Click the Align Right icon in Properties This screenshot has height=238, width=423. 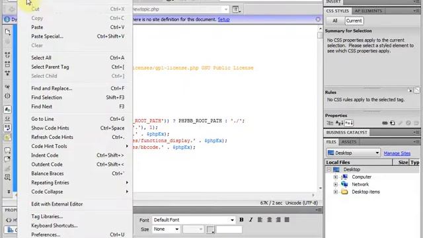278,220
